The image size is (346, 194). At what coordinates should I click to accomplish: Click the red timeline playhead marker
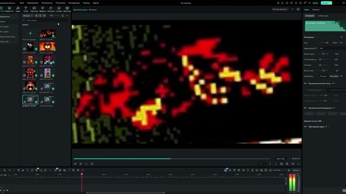82,174
